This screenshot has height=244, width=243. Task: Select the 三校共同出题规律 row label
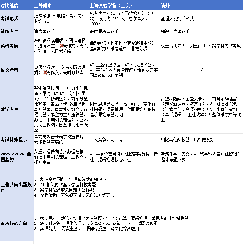point(16,187)
